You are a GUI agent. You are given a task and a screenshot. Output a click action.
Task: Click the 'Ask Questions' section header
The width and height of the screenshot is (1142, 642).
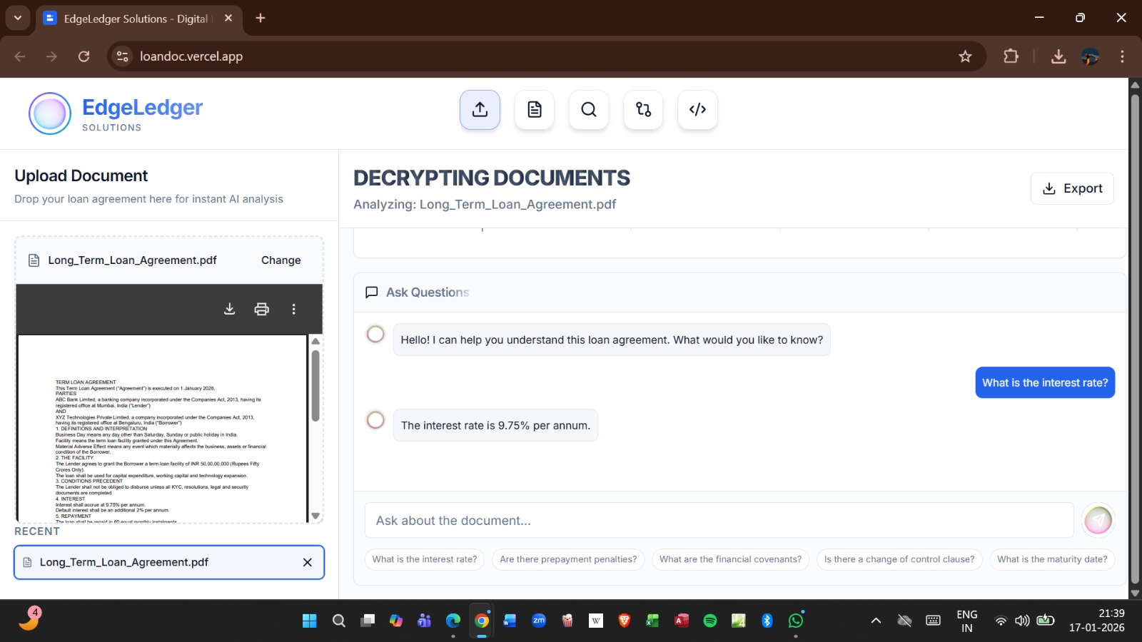coord(427,292)
